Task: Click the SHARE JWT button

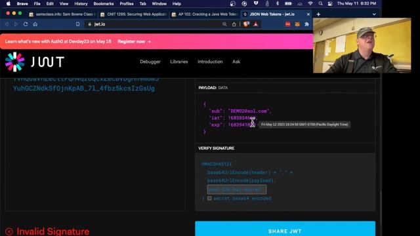Action: pos(285,229)
